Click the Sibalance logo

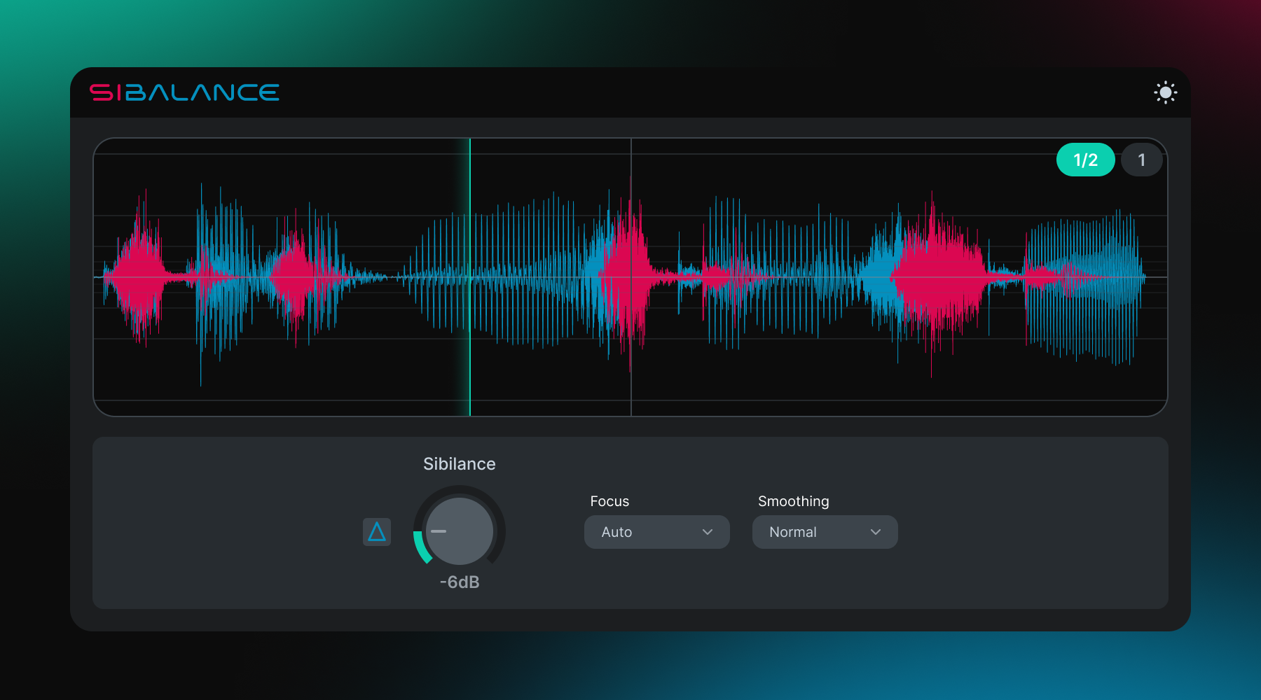184,92
